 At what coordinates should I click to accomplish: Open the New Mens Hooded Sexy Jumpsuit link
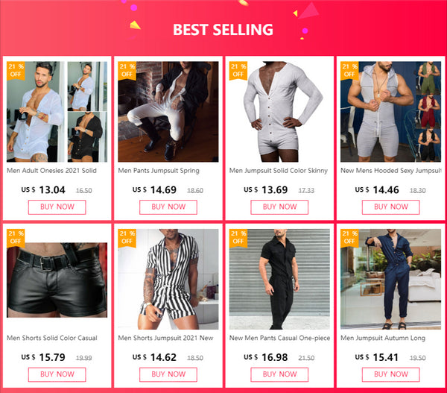391,171
